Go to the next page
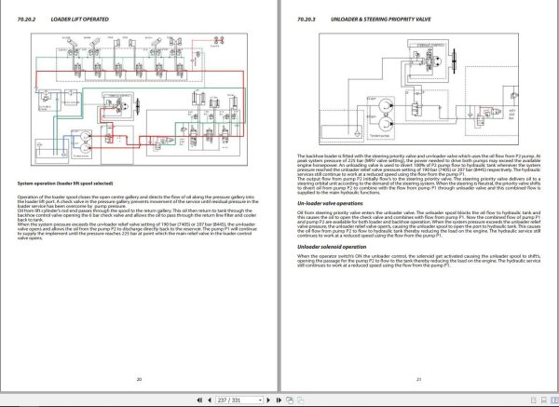This screenshot has height=407, width=559. (268, 400)
